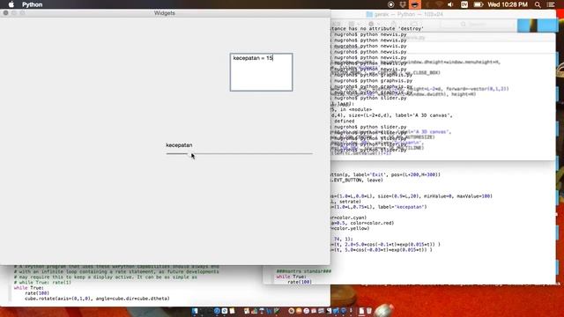Open the Python application menu

tap(32, 4)
